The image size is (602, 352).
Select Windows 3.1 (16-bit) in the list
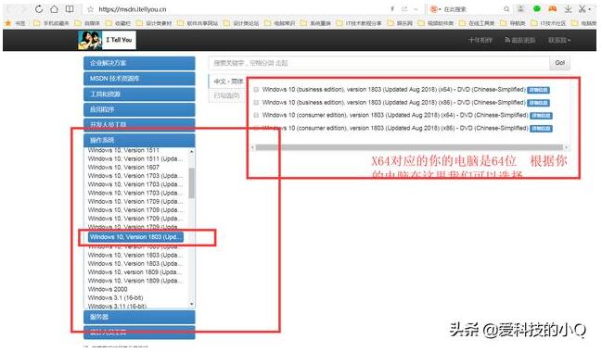[115, 297]
